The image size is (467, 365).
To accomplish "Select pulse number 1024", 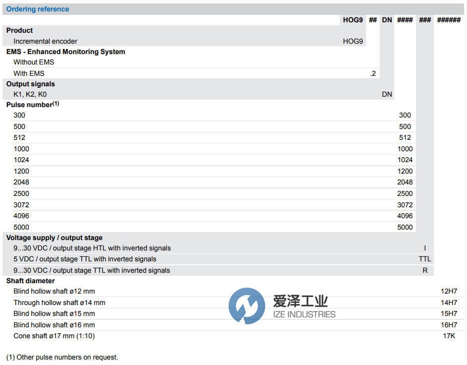I will coord(20,160).
